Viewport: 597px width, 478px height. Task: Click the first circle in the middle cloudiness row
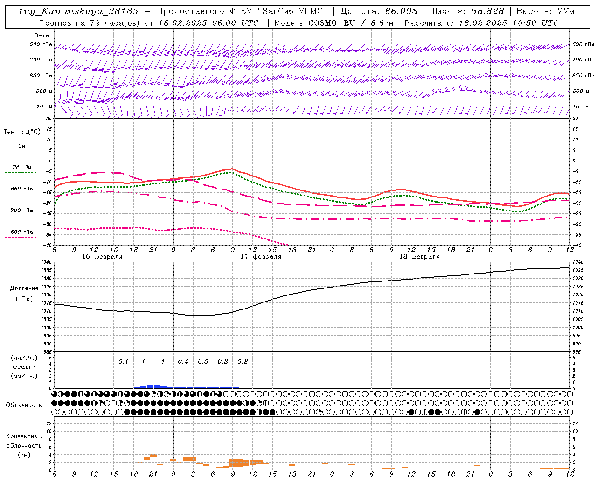click(55, 403)
